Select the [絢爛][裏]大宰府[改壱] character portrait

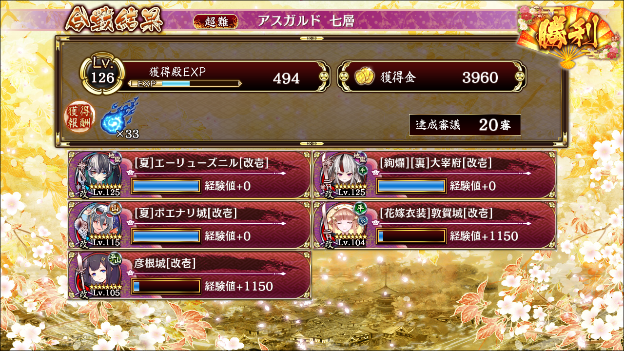tap(341, 175)
